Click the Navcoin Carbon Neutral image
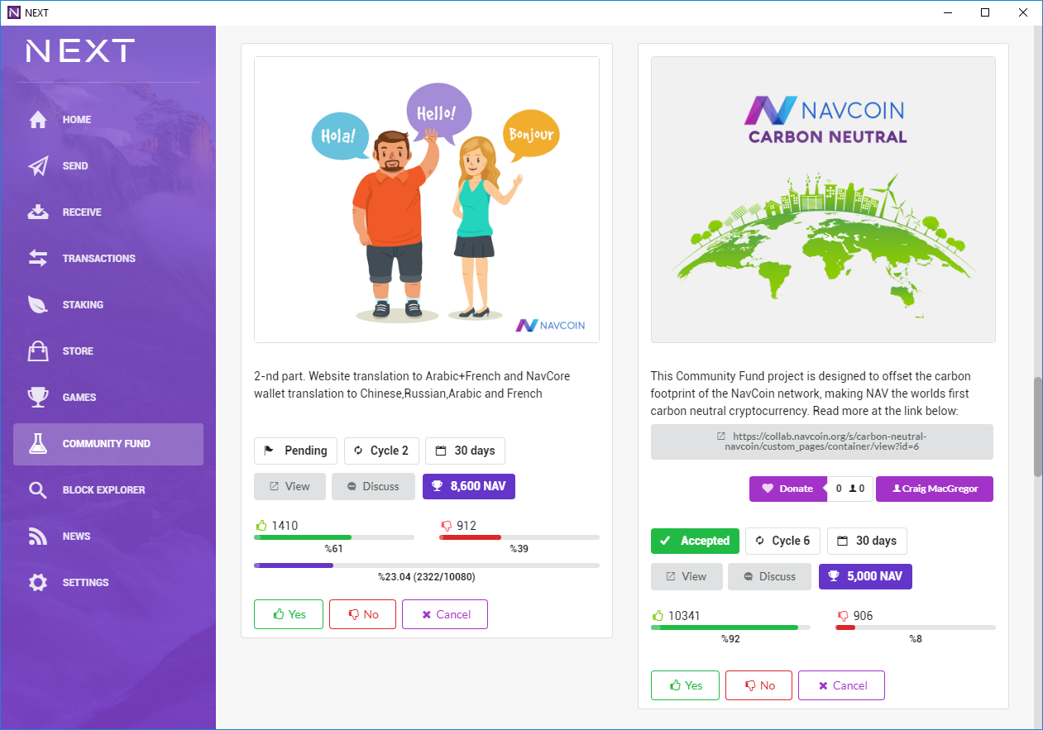 click(x=823, y=199)
